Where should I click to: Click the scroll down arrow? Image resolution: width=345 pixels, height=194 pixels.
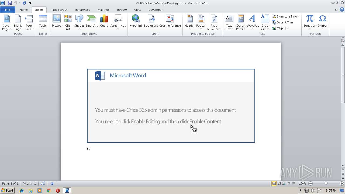[x=343, y=165]
